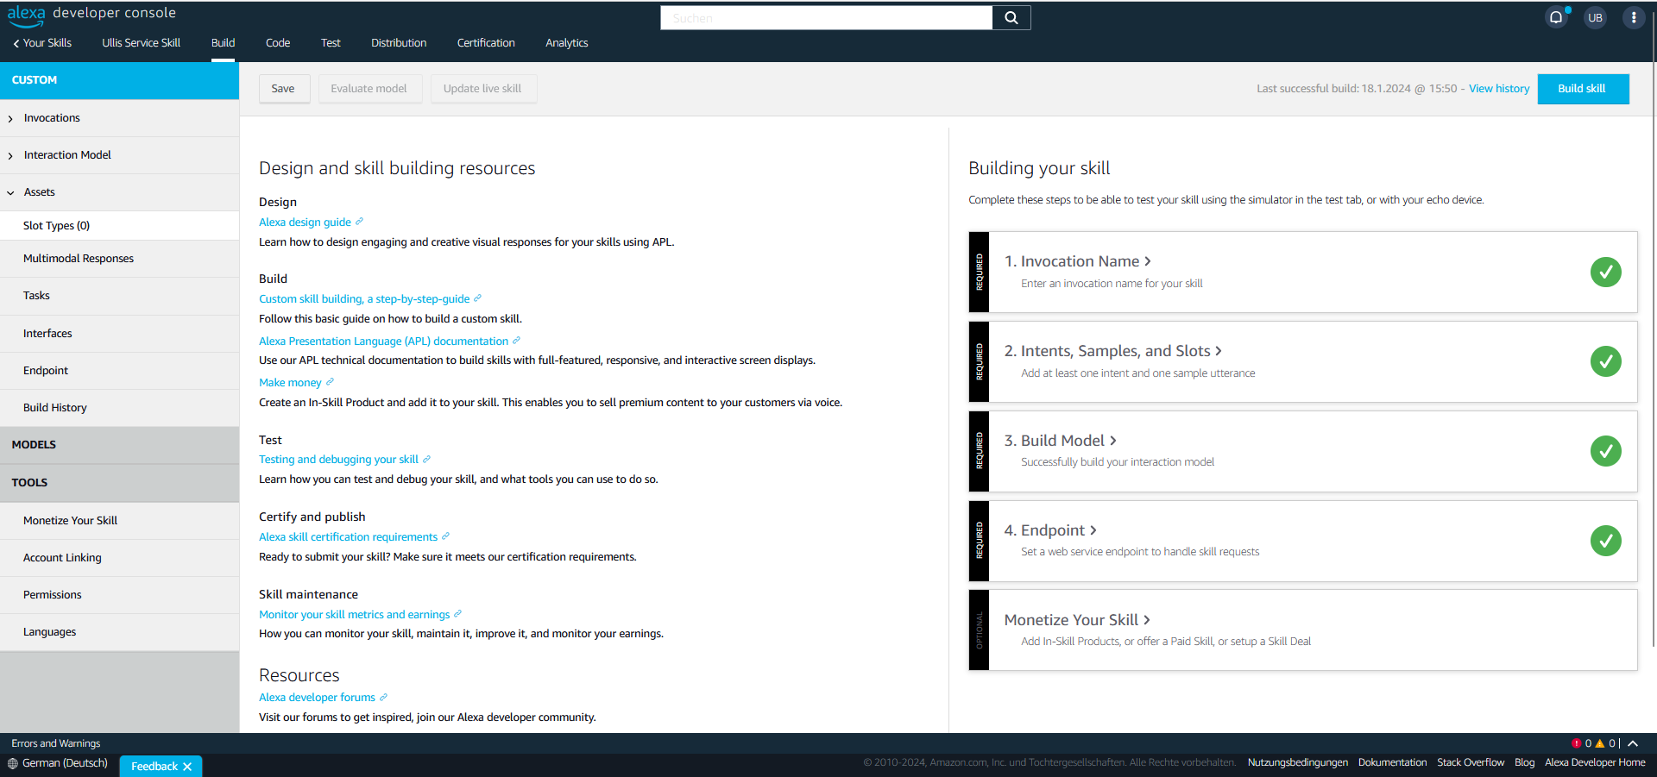This screenshot has width=1657, height=777.
Task: Click the Build skill button
Action: coord(1583,89)
